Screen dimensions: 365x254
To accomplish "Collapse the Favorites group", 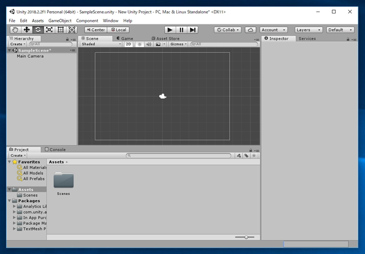I will pyautogui.click(x=10, y=162).
